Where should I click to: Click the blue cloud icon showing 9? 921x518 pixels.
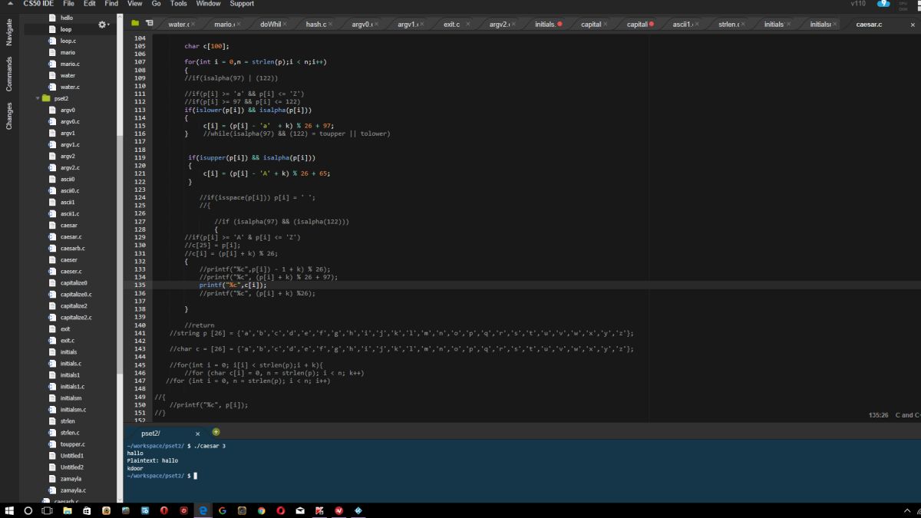[x=883, y=4]
